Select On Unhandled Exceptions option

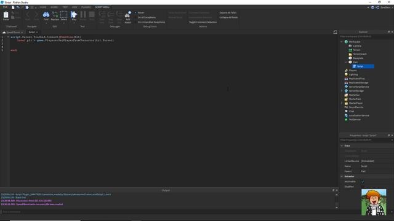[x=150, y=22]
